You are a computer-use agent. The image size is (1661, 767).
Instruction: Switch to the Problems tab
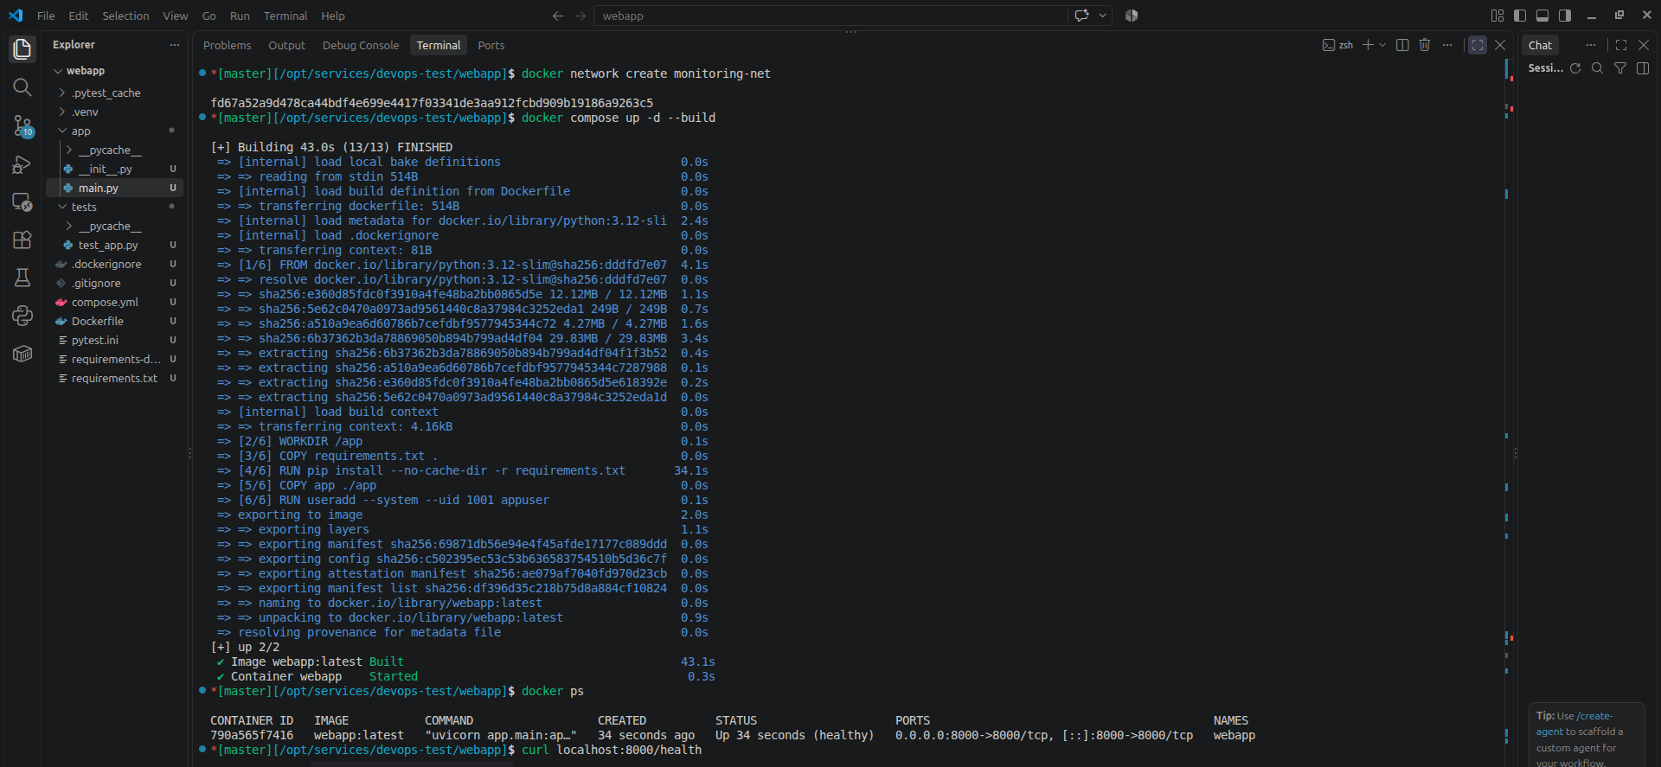point(228,45)
